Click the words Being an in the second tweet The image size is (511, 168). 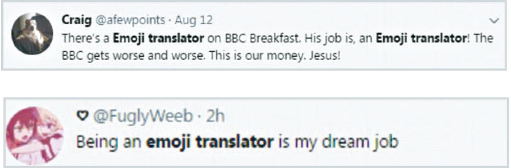tap(108, 142)
